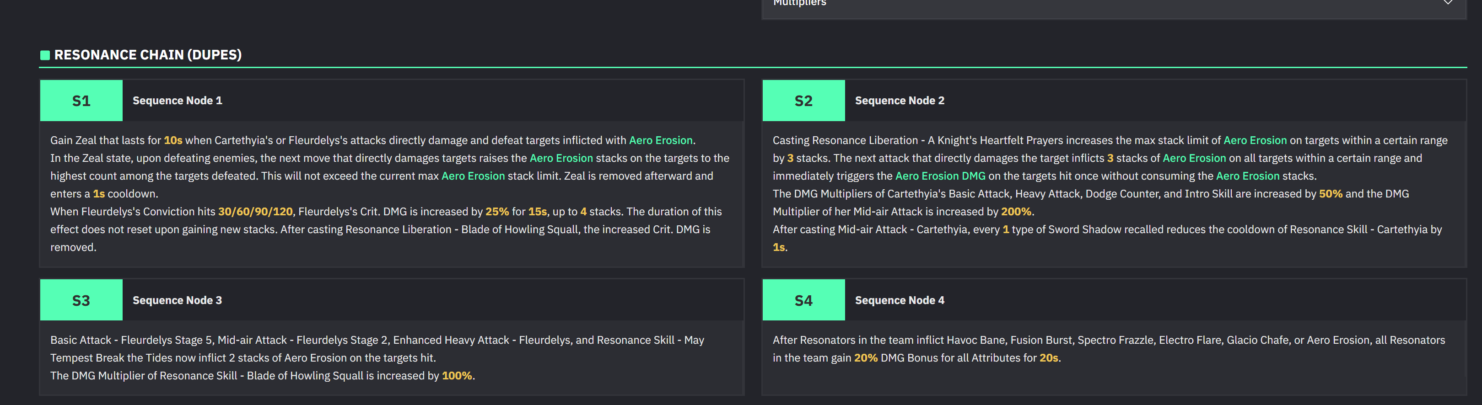1482x405 pixels.
Task: Click the yellow 20% DMG Bonus value in S4
Action: [x=865, y=358]
